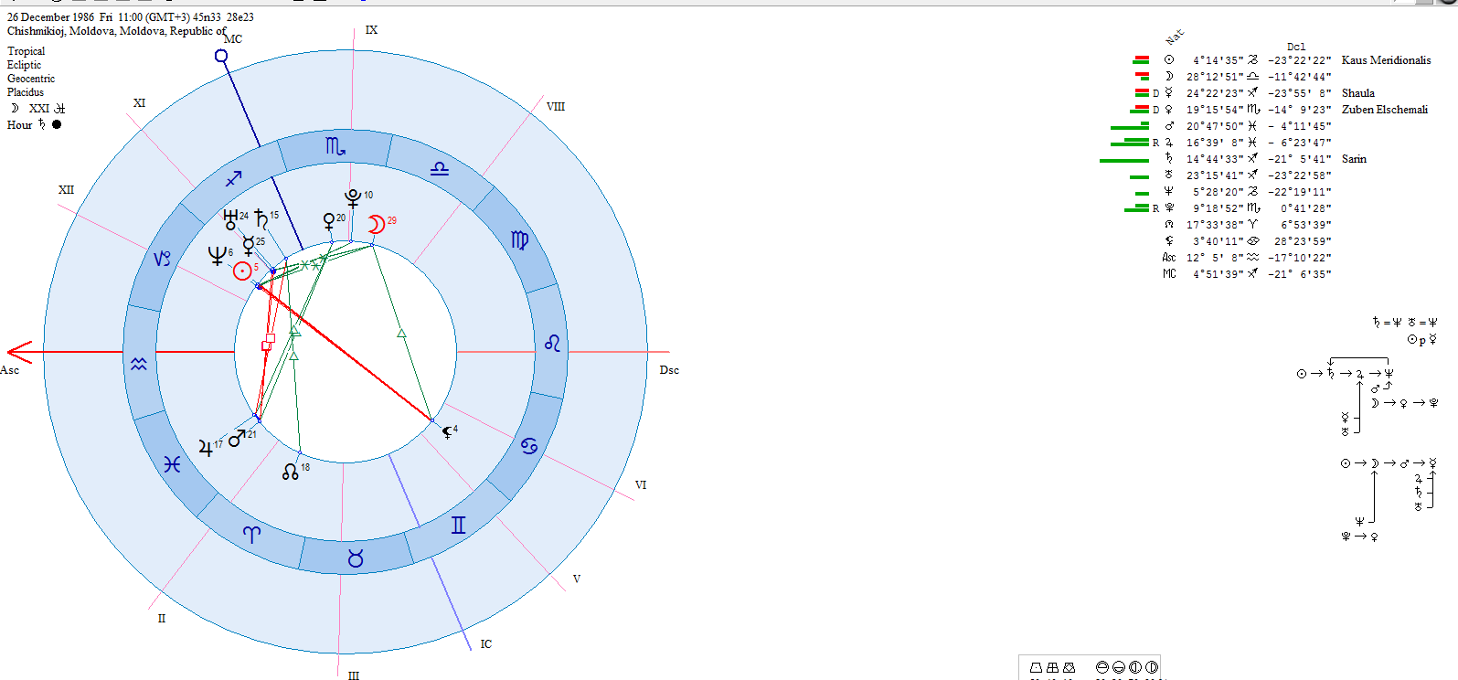Click the star name "Sarin"
This screenshot has height=680, width=1458.
pos(1354,159)
